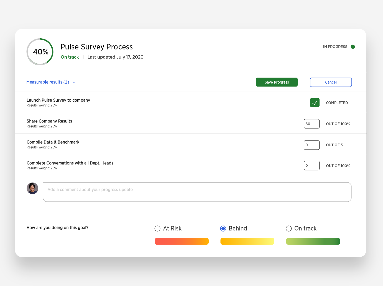Click the red-orange At Risk color bar
Image resolution: width=383 pixels, height=286 pixels.
[x=182, y=241]
